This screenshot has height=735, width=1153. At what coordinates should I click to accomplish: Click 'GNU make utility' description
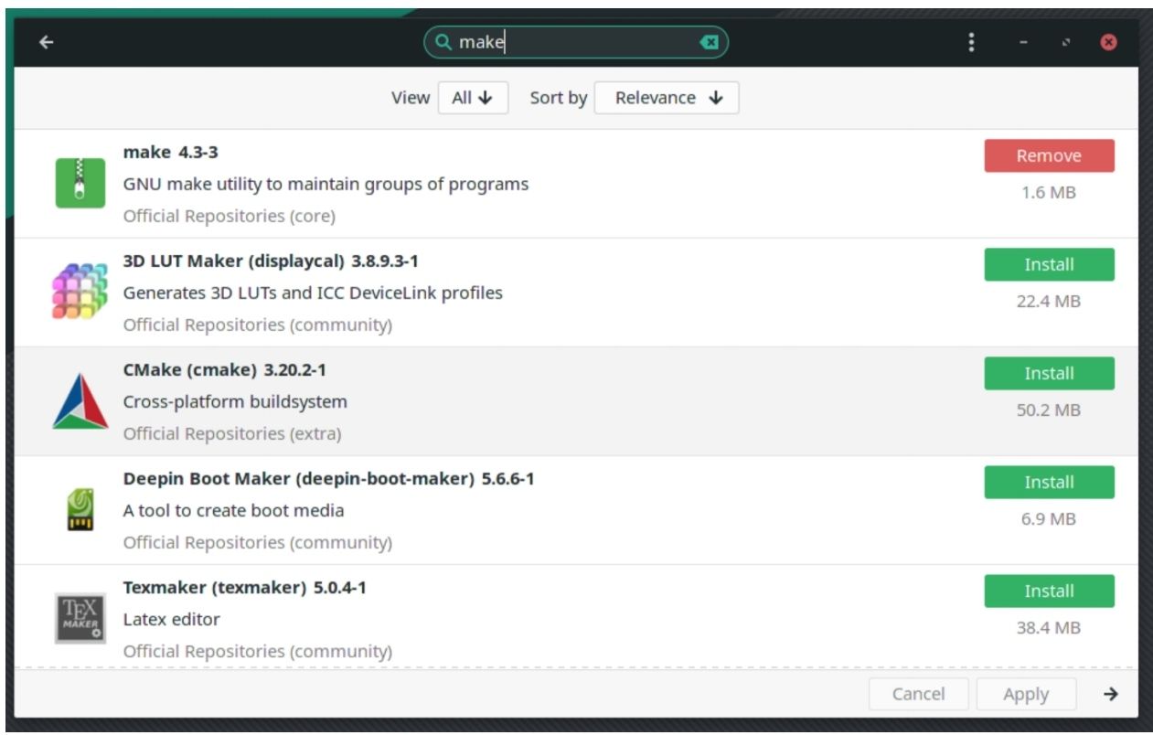coord(326,184)
